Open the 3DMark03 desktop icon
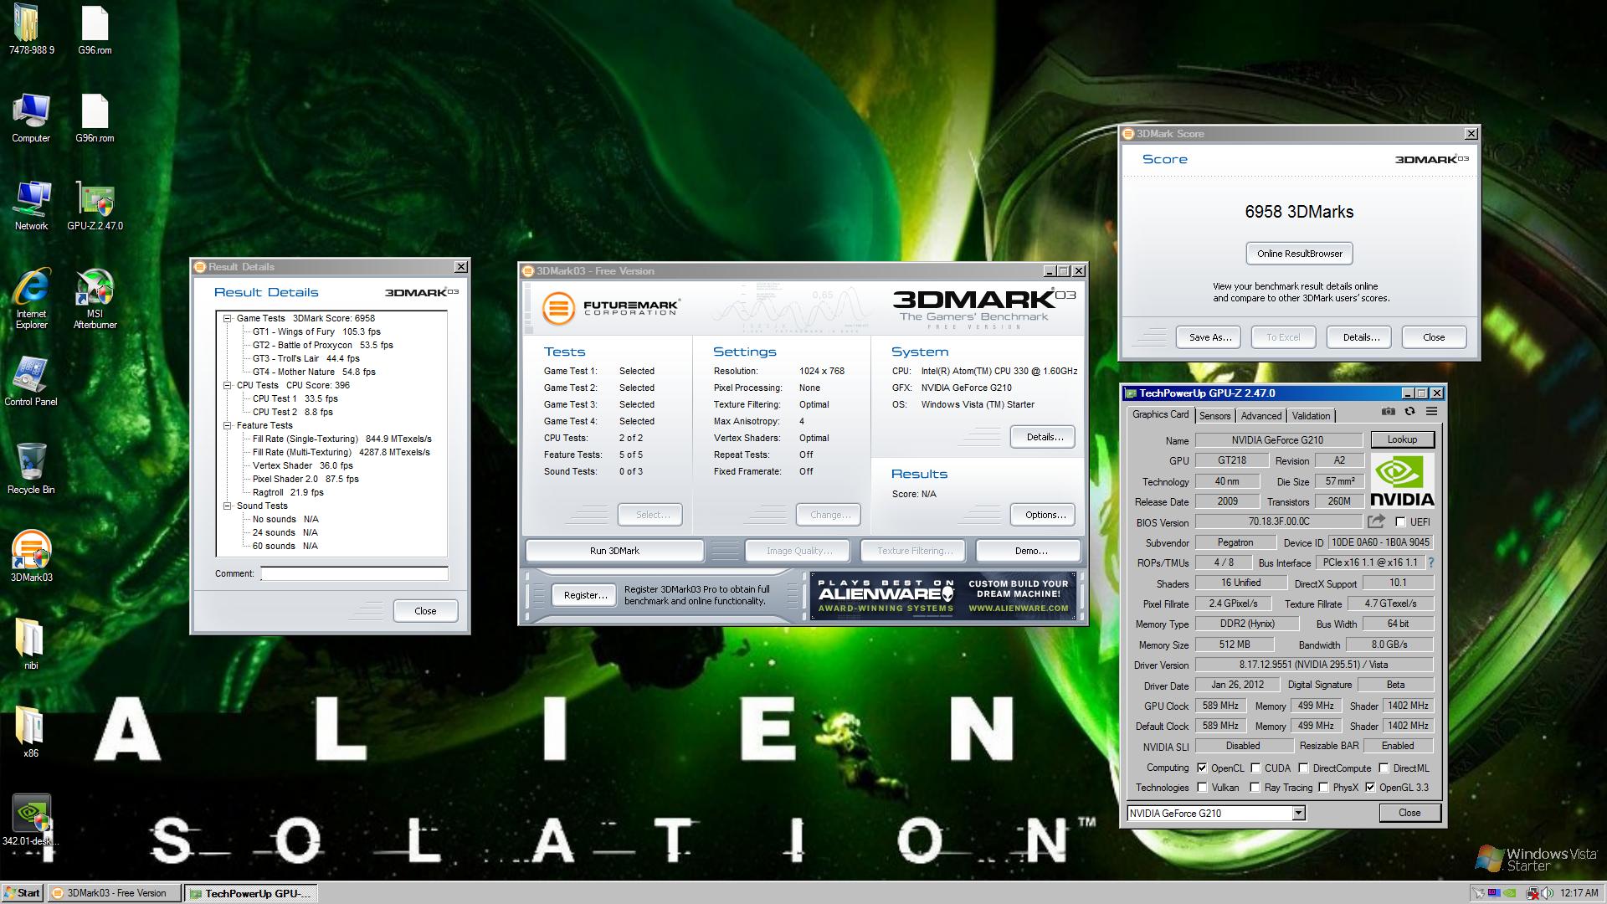Image resolution: width=1607 pixels, height=904 pixels. (31, 551)
